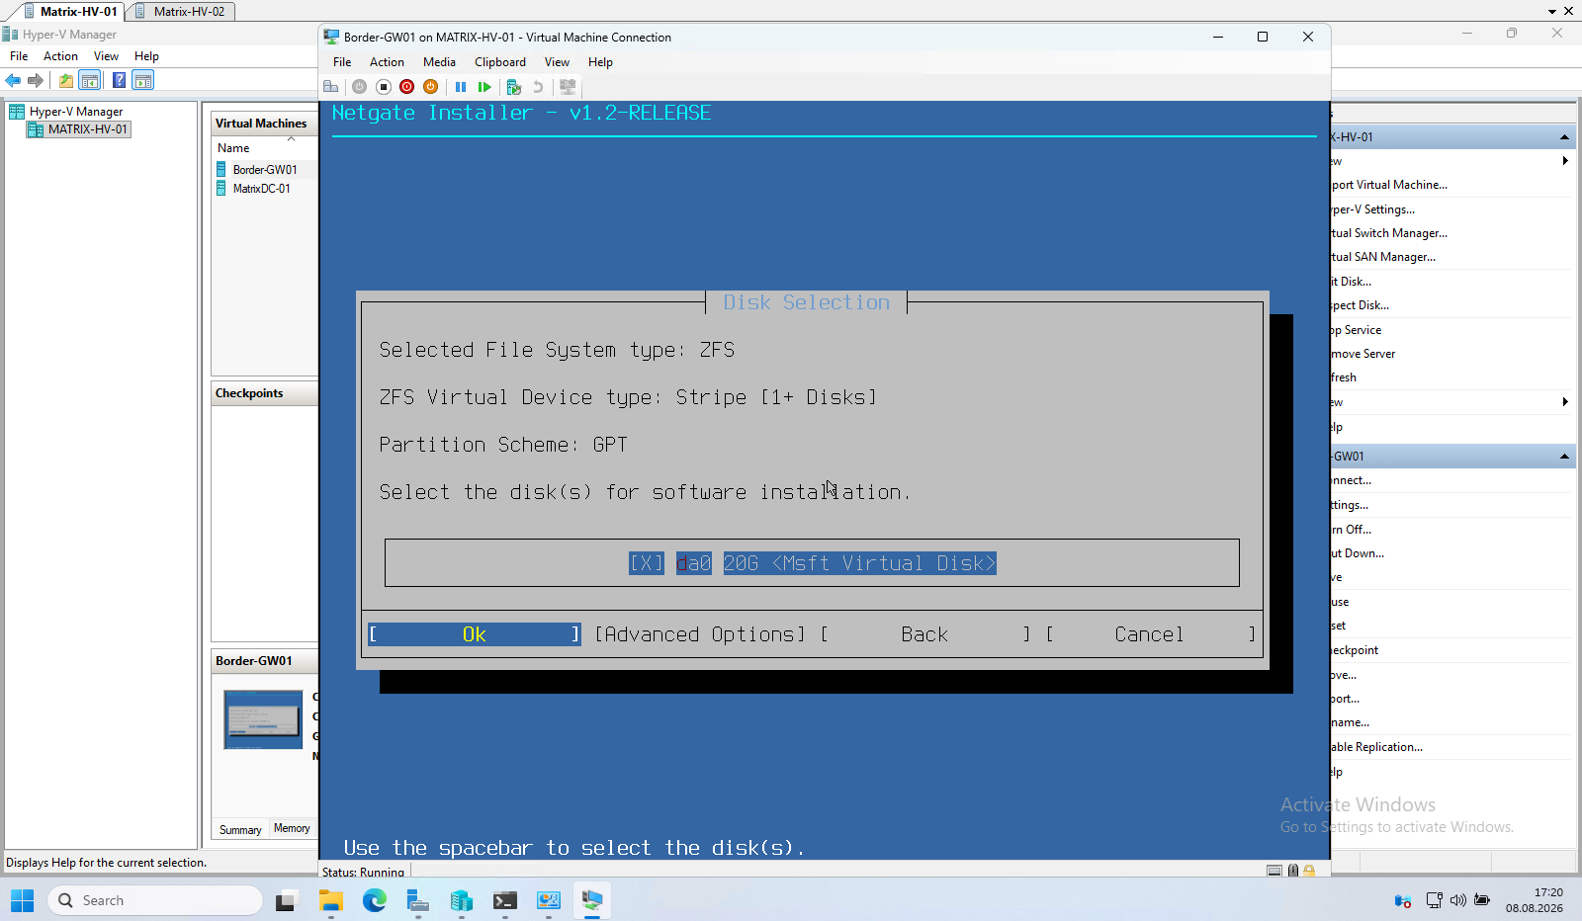Click the Windows Start button
This screenshot has width=1582, height=921.
[x=22, y=900]
